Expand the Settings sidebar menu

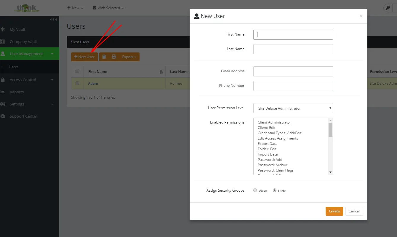tap(17, 104)
